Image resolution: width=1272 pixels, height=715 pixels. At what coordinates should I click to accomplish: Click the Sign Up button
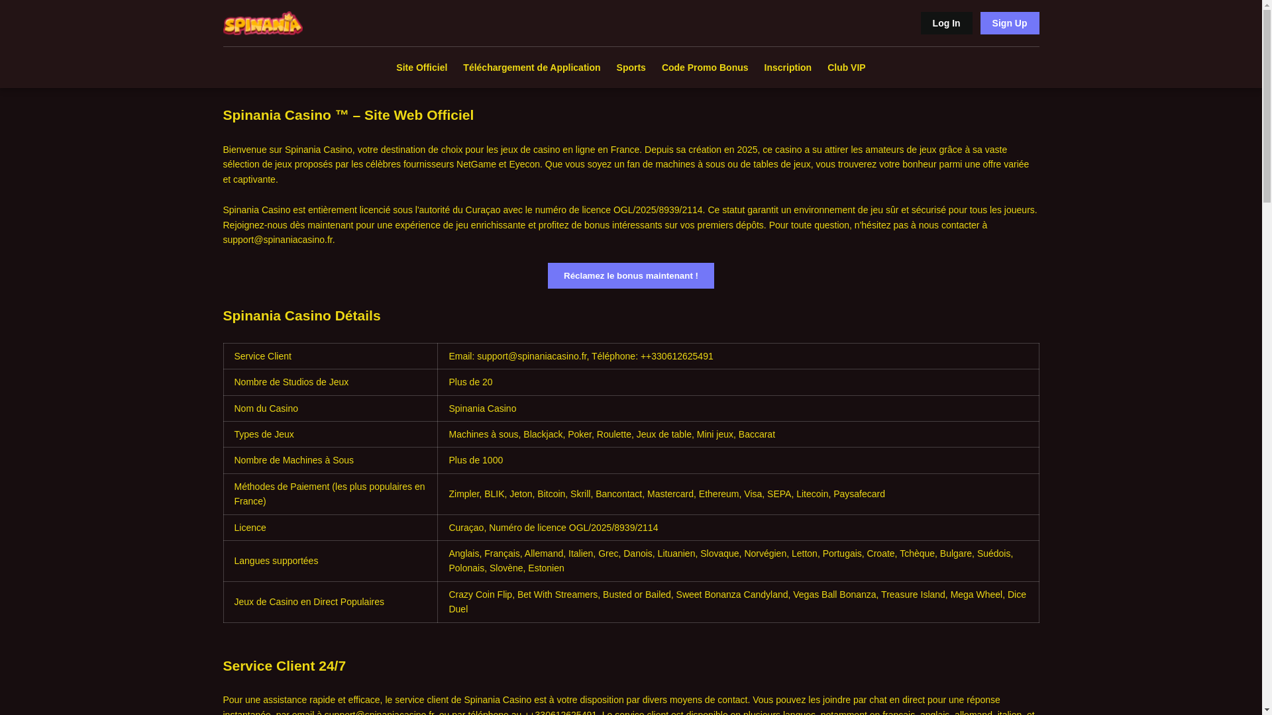coord(1009,23)
